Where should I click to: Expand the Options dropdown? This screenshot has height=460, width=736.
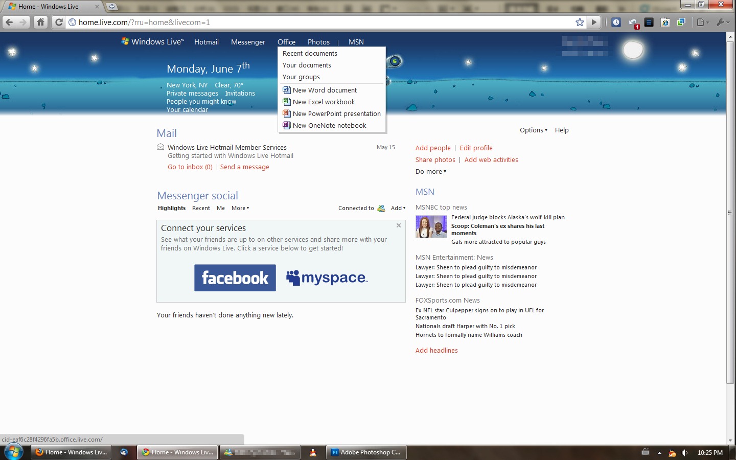coord(534,130)
